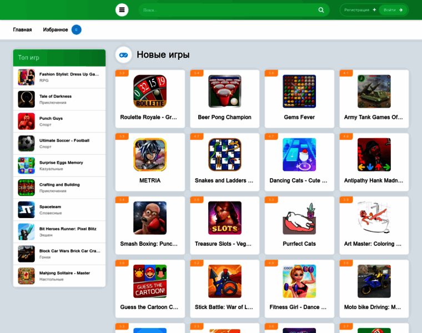Viewport: 422px width, 333px height.
Task: Click the Топ игр panel header
Action: tap(59, 58)
